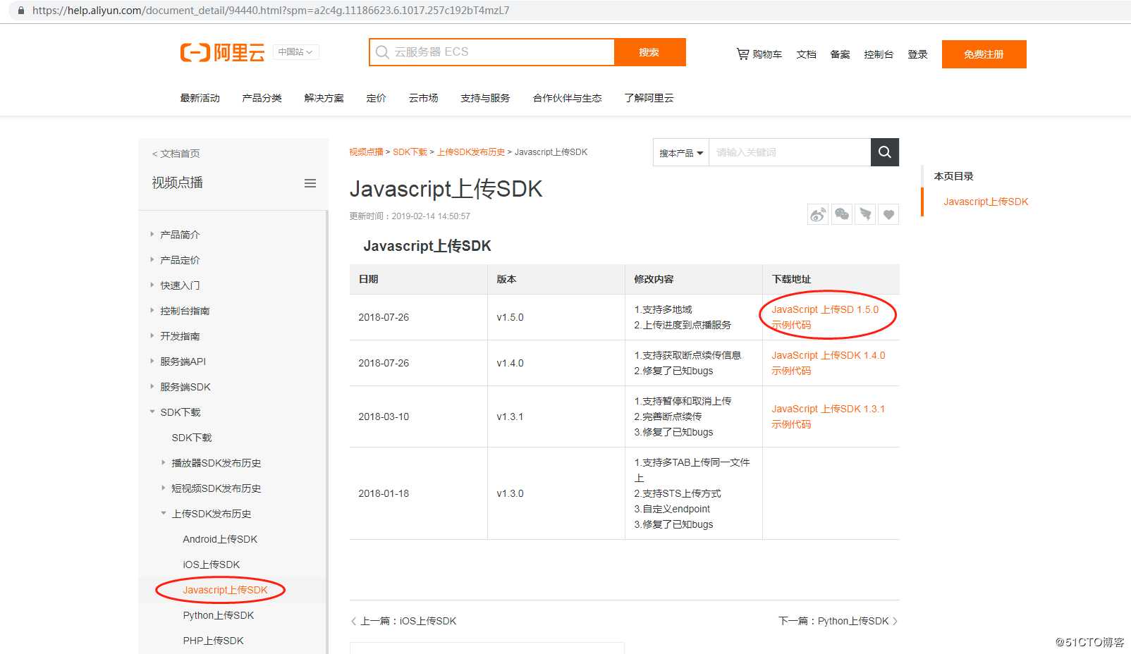This screenshot has height=654, width=1131.
Task: Open 最新活动 in the main navigation
Action: [200, 98]
